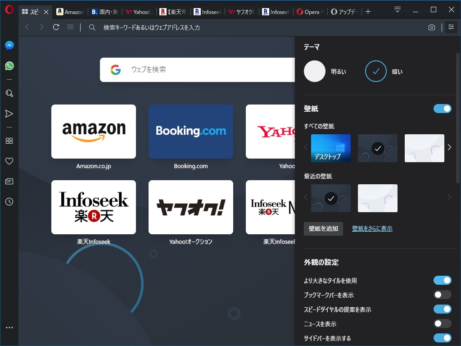461x346 pixels.
Task: Select the 明るい light theme swatch
Action: (315, 71)
